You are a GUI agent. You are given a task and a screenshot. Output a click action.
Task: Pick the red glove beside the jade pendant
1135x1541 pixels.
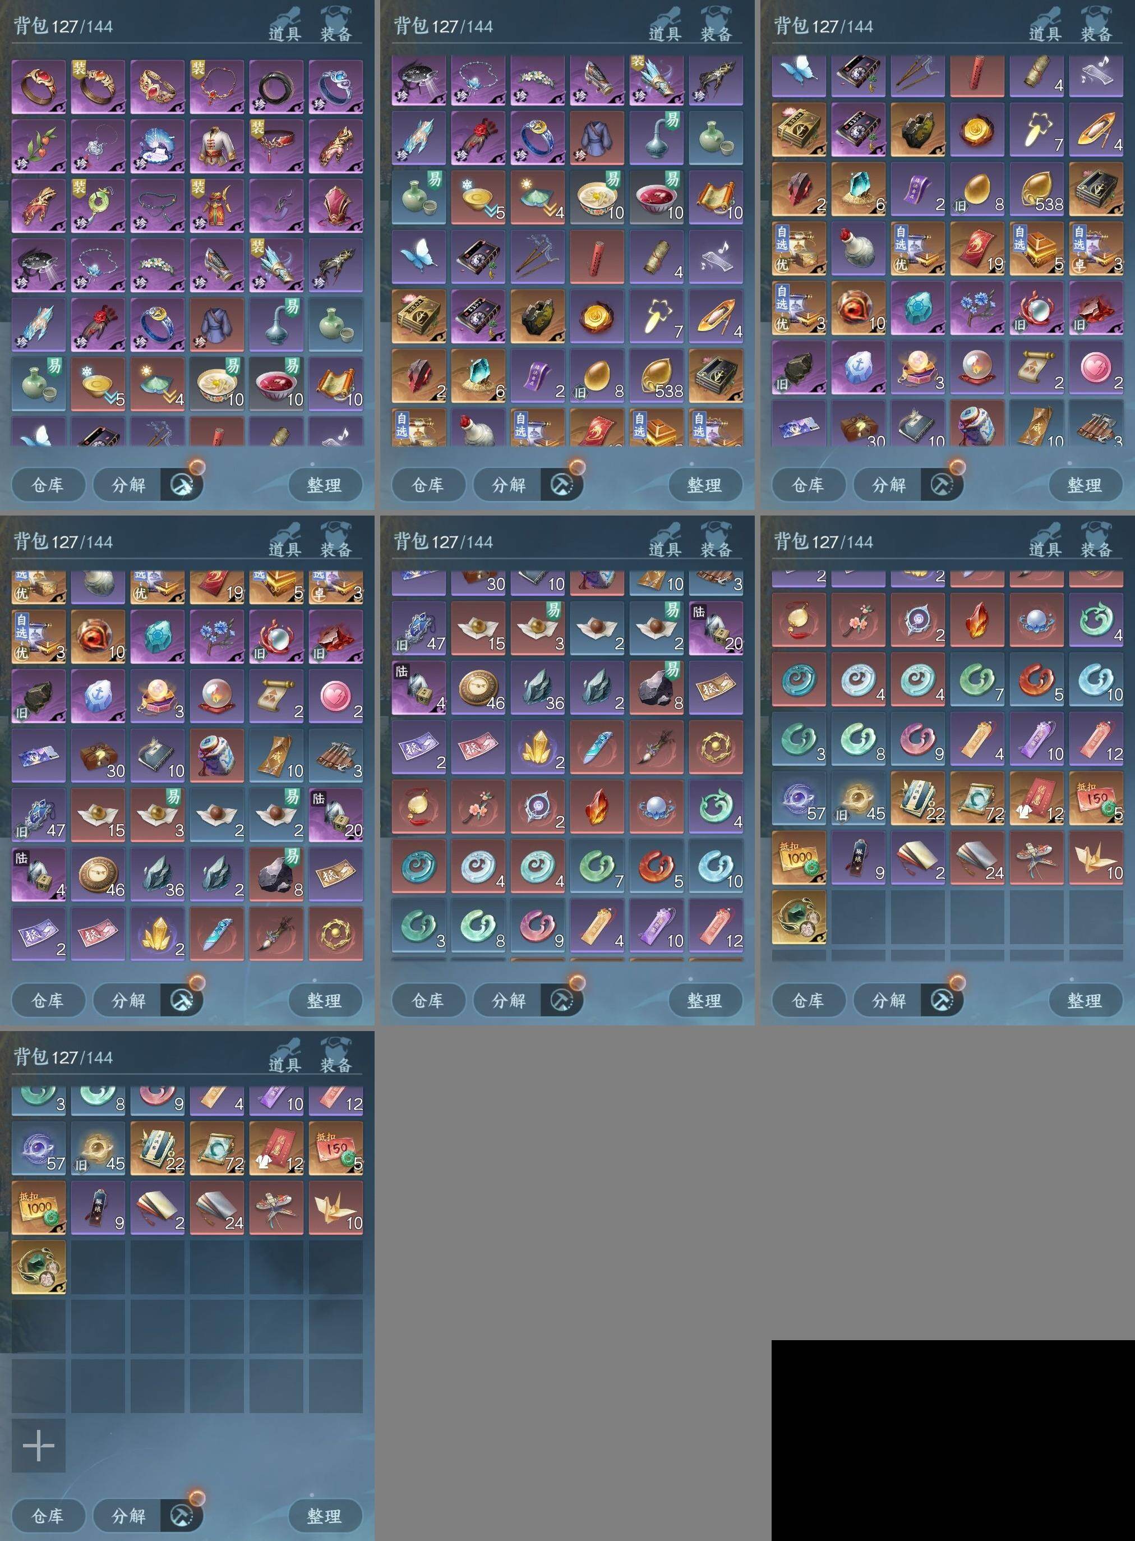pyautogui.click(x=39, y=205)
